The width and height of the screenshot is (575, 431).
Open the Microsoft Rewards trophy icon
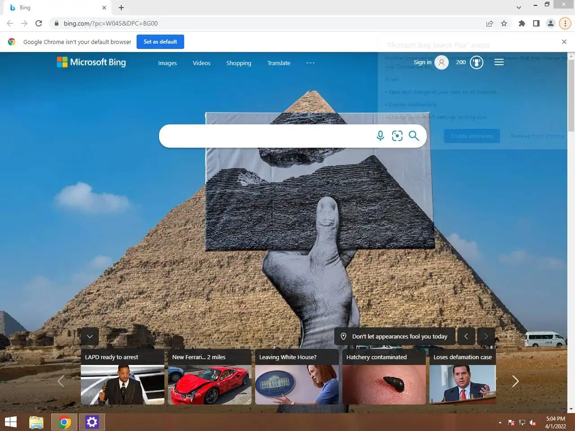coord(477,62)
